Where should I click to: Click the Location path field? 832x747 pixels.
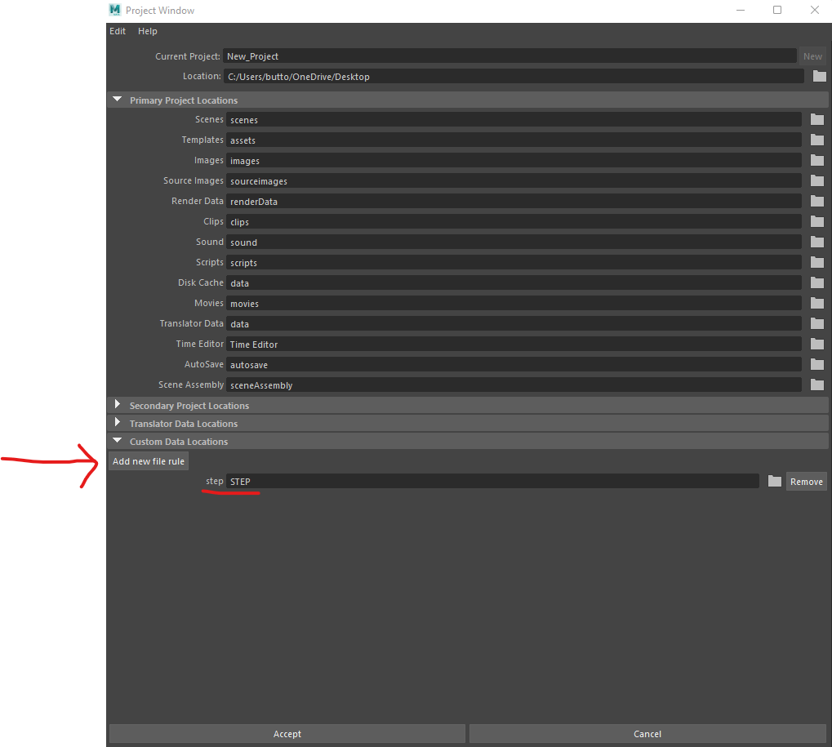pos(514,77)
